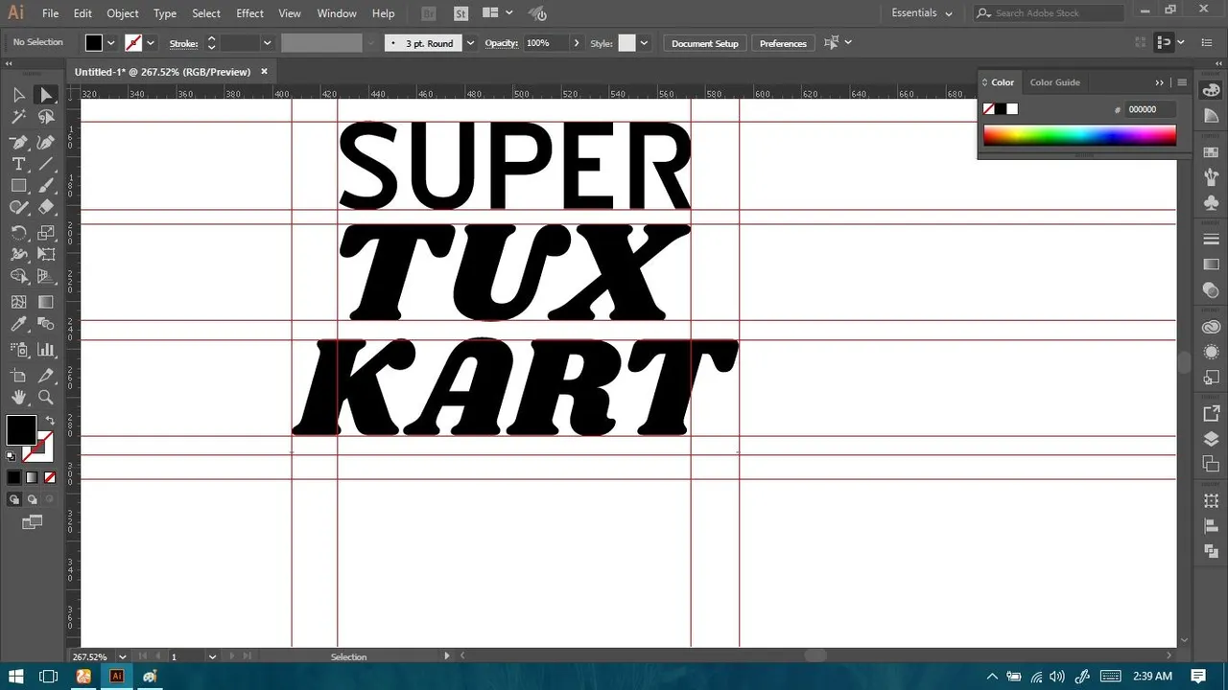Open the Pathfinder panel icon
Viewport: 1228px width, 690px height.
1211,551
